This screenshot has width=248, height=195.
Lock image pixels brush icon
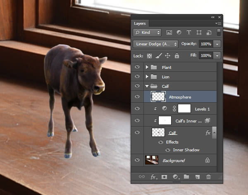pos(158,56)
